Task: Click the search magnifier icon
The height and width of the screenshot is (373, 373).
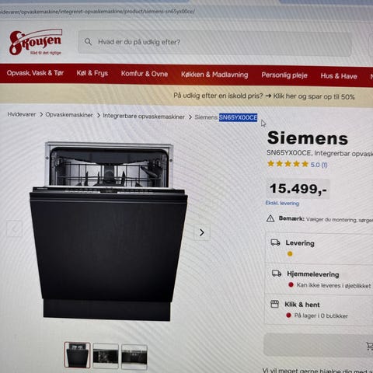Action: 88,42
